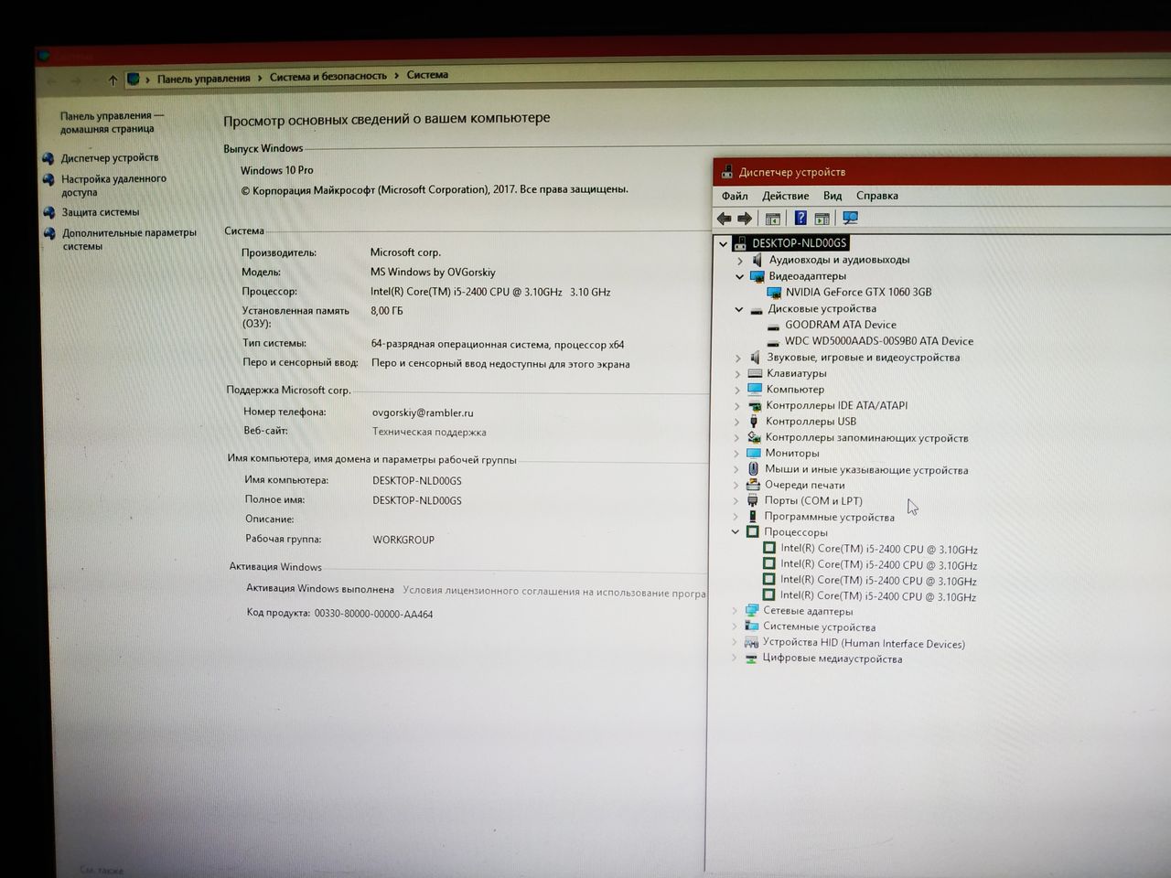Select Цифровые медиаустройства category
The image size is (1171, 878).
tap(833, 658)
